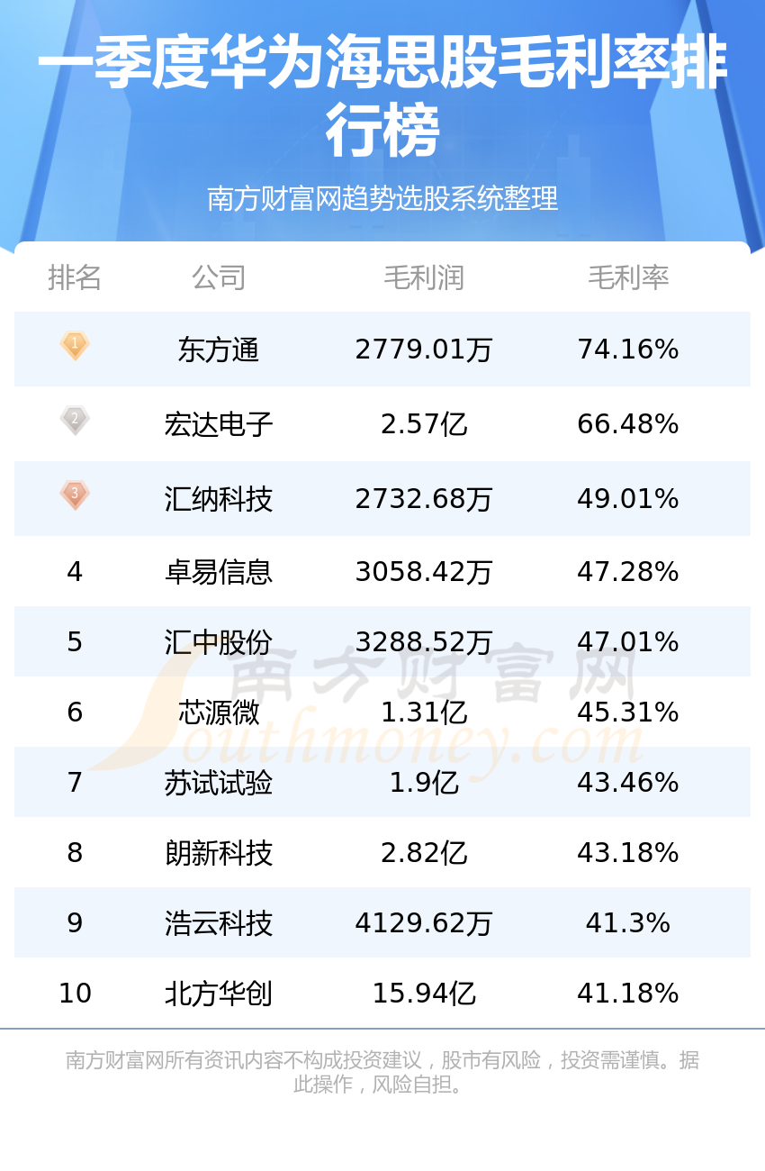This screenshot has width=765, height=1171.
Task: Click the disclaimer text at the bottom
Action: coord(382,1072)
